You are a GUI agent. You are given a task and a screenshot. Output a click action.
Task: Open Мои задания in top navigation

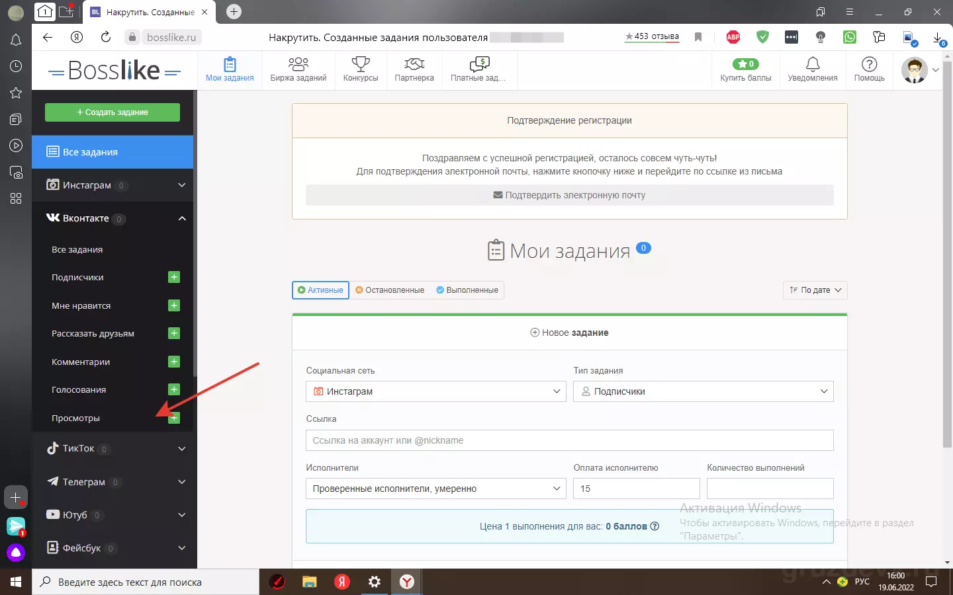(230, 69)
